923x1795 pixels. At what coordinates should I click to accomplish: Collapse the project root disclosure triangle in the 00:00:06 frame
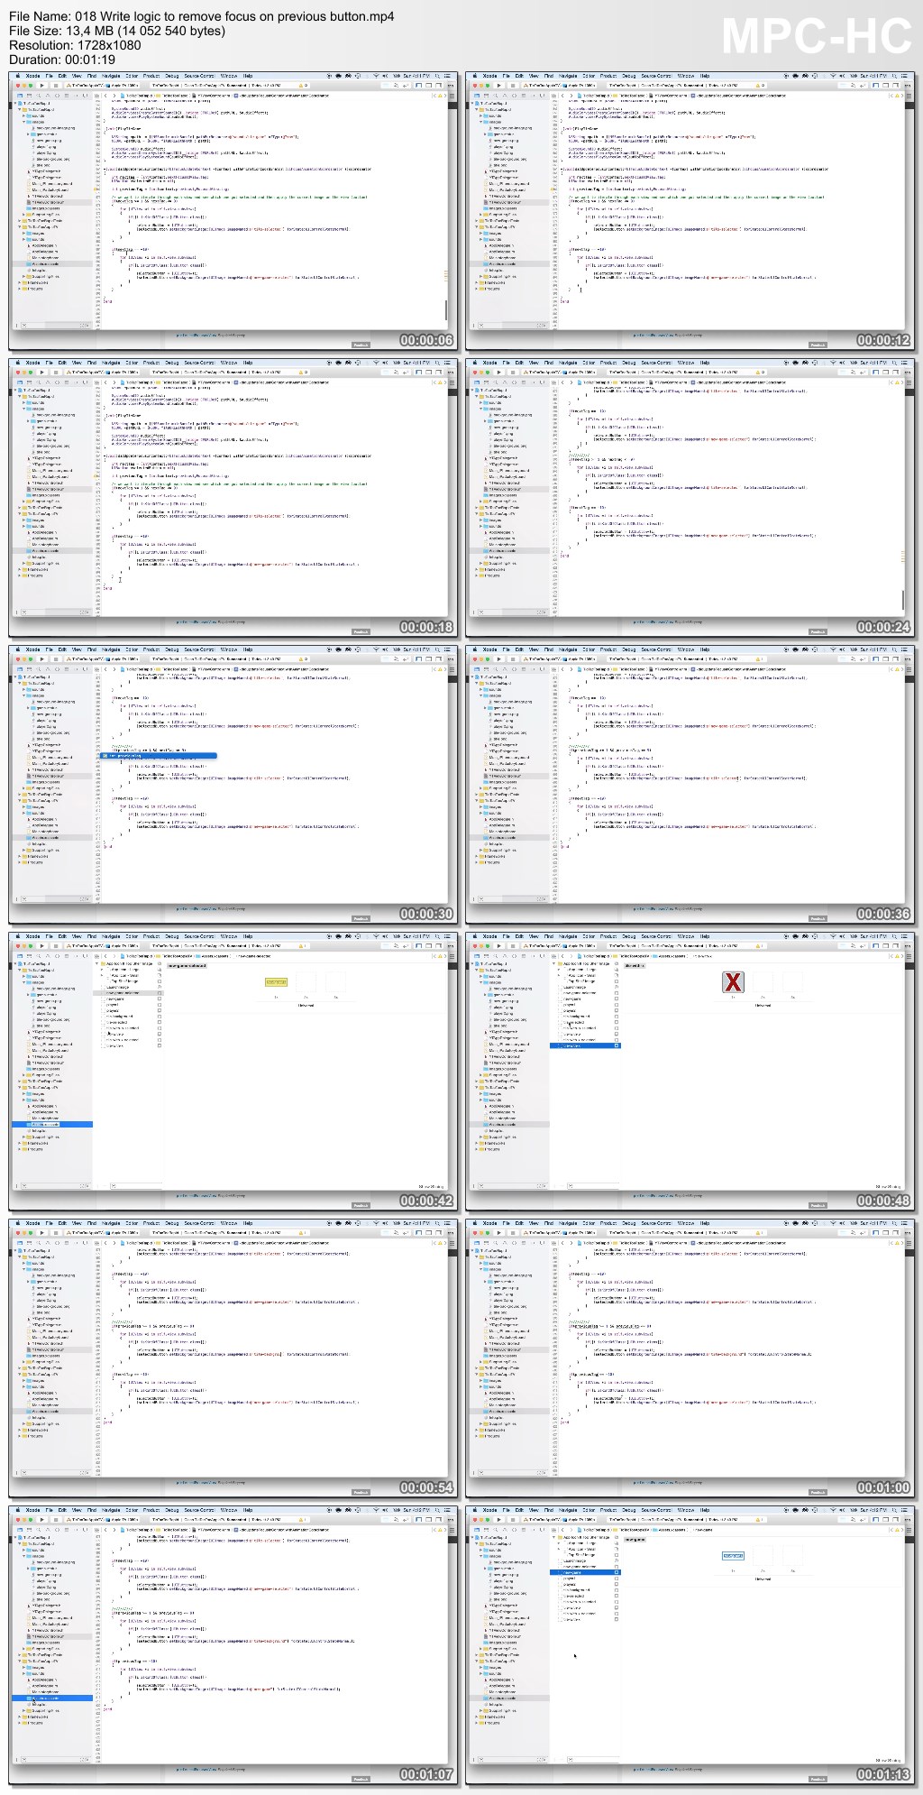point(14,104)
